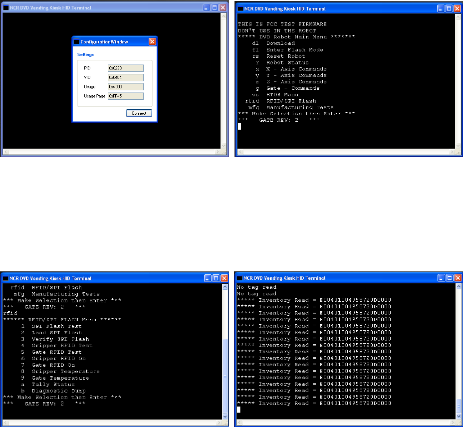Viewport: 463px width, 427px height.
Task: Click scroll-up arrow in terminal behind ConfigurationWindow
Action: click(x=224, y=16)
